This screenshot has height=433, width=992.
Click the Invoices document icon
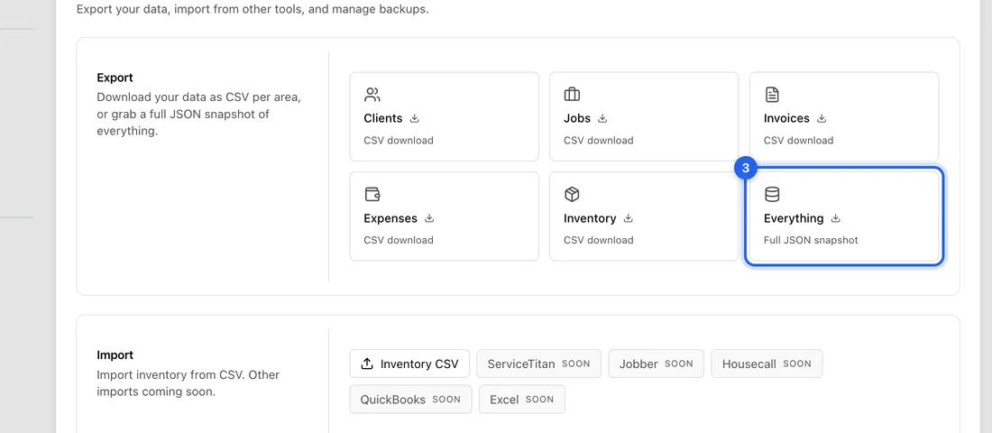click(772, 95)
